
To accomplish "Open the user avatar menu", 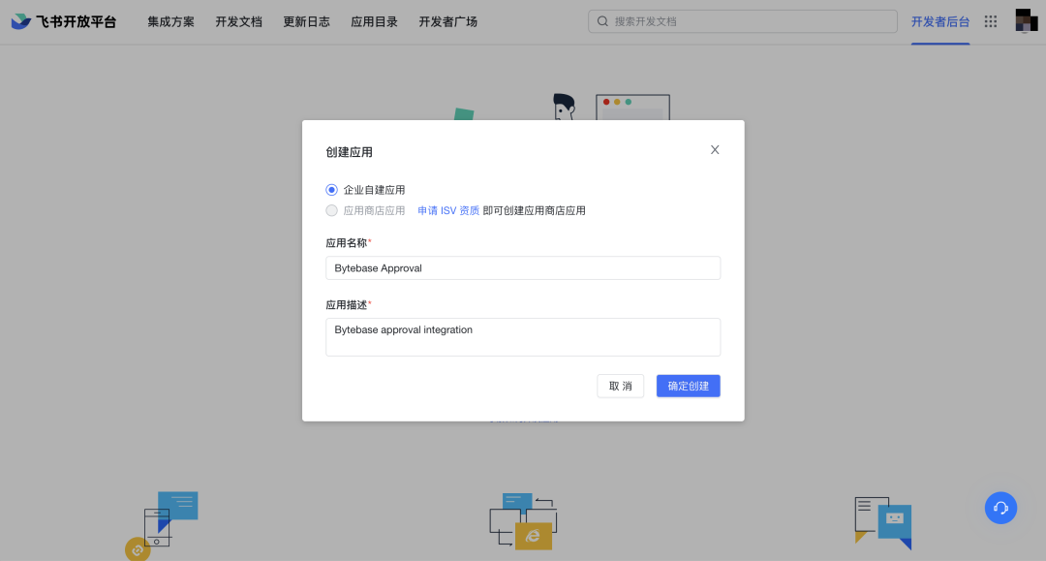I will click(1026, 20).
